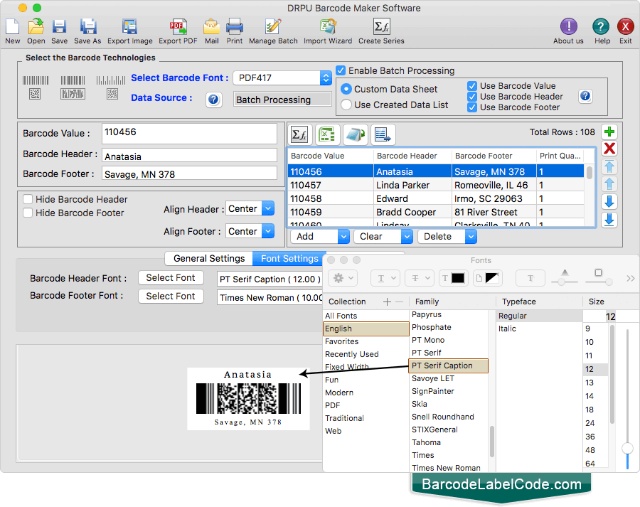Select Use Created Data List radio button
Image resolution: width=640 pixels, height=507 pixels.
pos(346,105)
